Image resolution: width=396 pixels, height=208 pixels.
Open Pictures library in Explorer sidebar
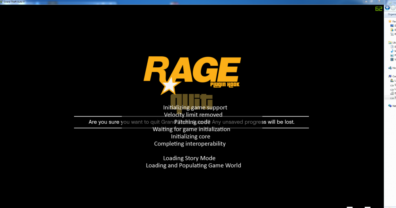click(394, 55)
